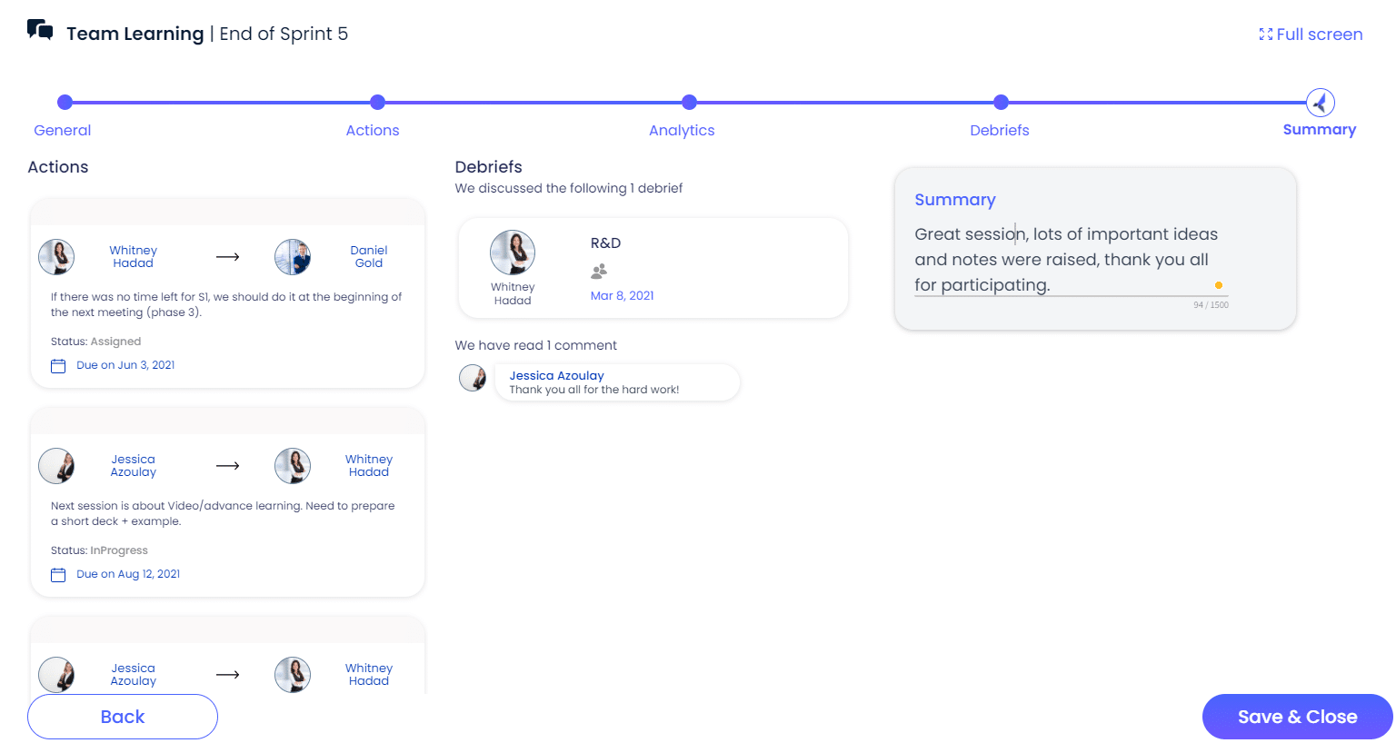Click Jessica Azoulay avatar in Video/advance learning card

click(x=56, y=466)
